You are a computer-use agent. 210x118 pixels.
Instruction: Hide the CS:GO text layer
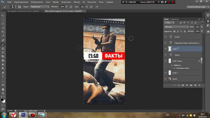[x=165, y=37]
